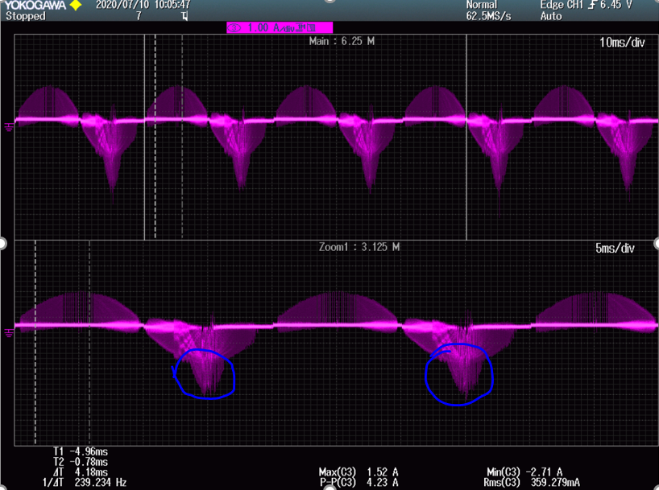Click the 'Edge CH1 6.45 V' trigger setting
Image resolution: width=659 pixels, height=490 pixels.
tap(586, 5)
